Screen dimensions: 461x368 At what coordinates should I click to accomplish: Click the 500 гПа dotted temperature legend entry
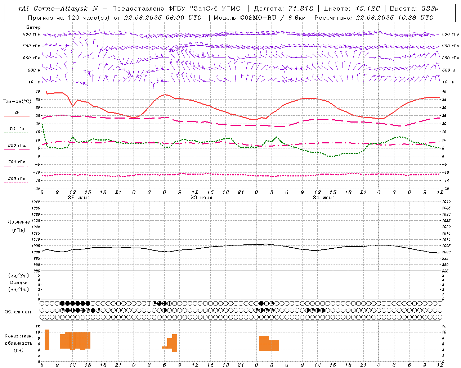17,179
